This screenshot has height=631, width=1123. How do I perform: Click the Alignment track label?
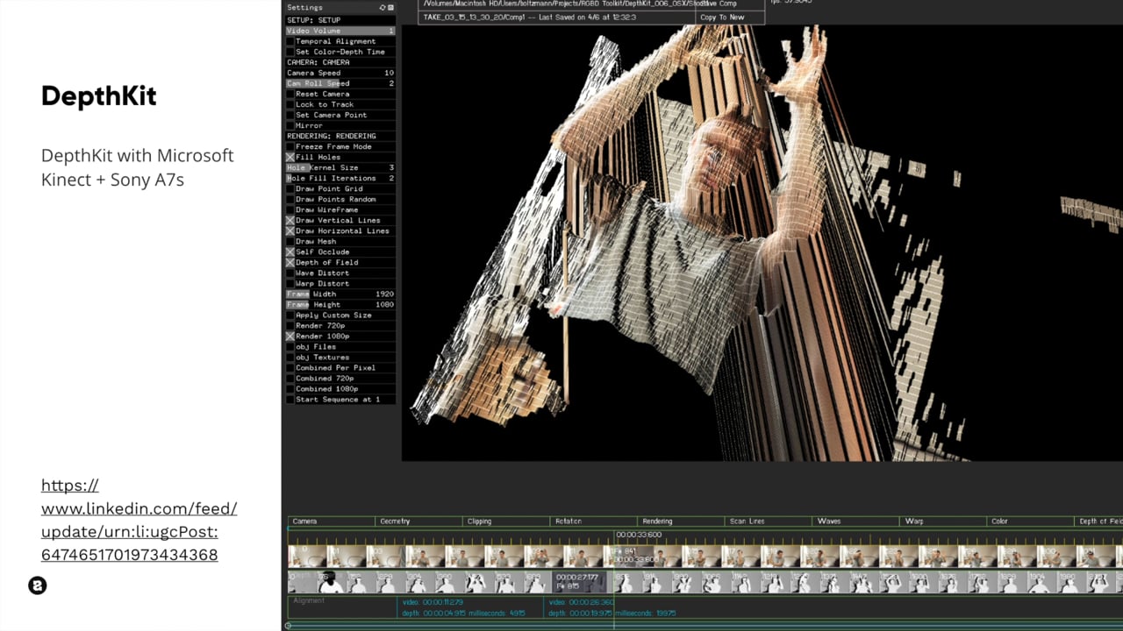(x=309, y=600)
